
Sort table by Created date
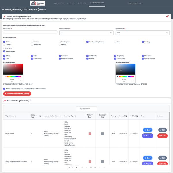[x=126, y=116]
